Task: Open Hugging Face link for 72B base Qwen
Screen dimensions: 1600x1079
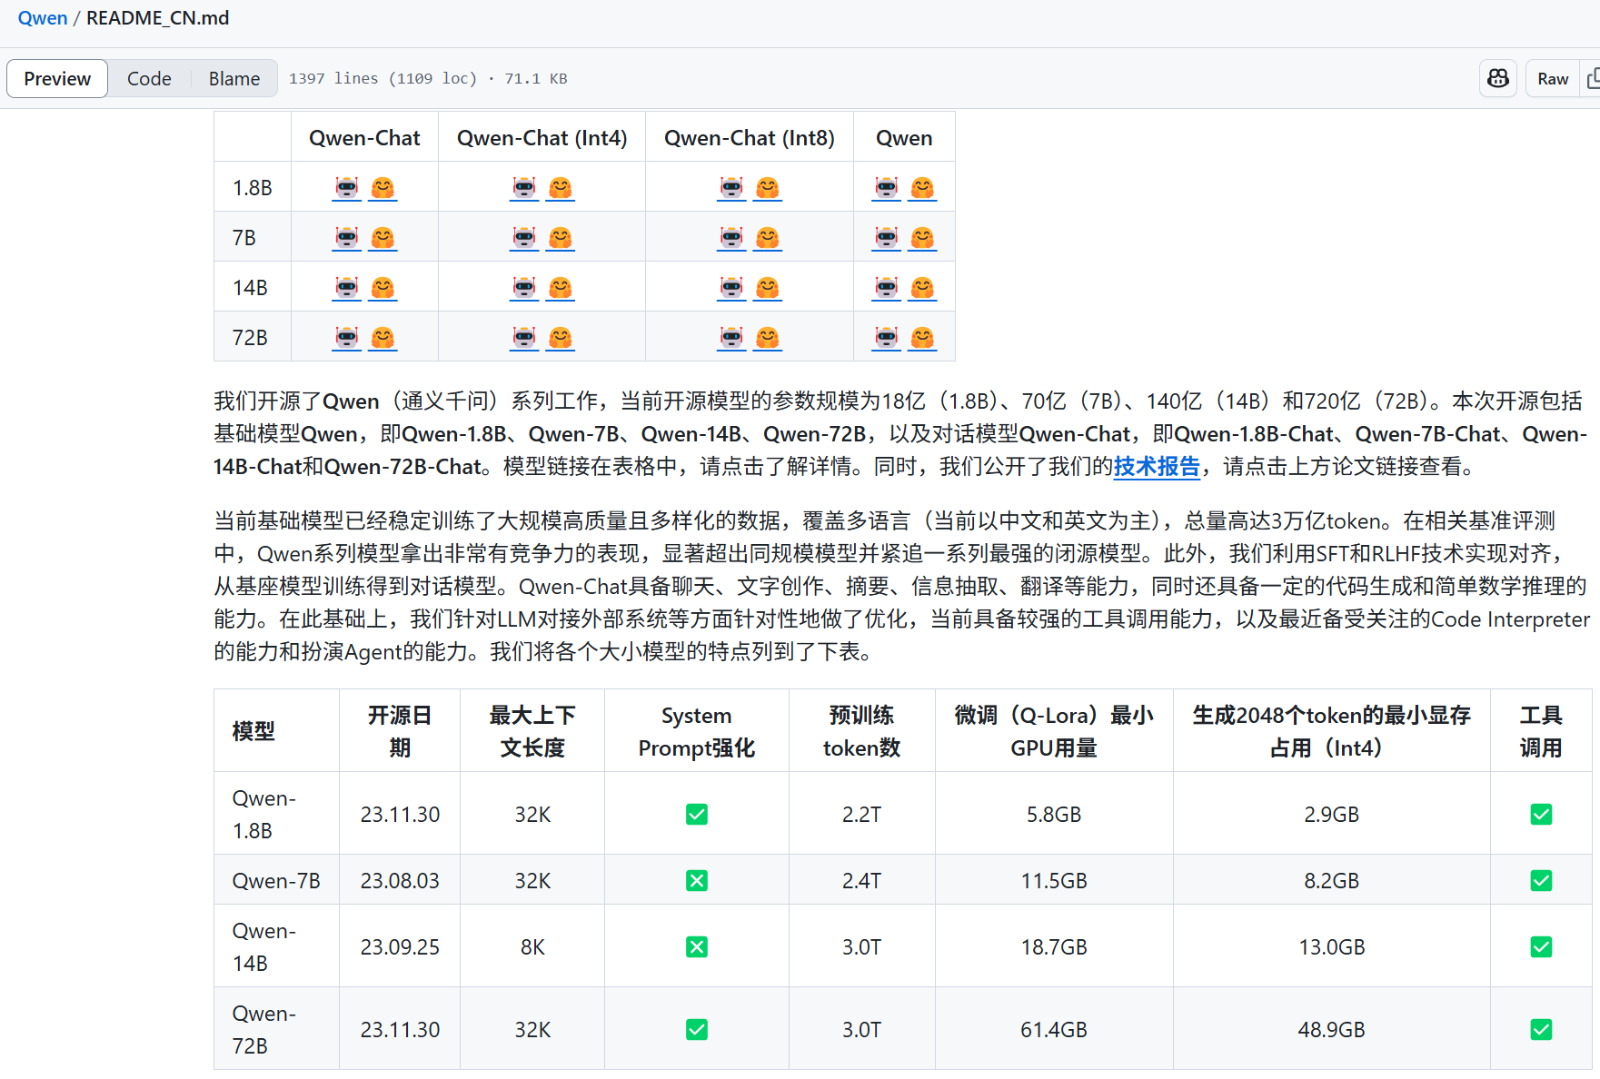Action: tap(922, 338)
